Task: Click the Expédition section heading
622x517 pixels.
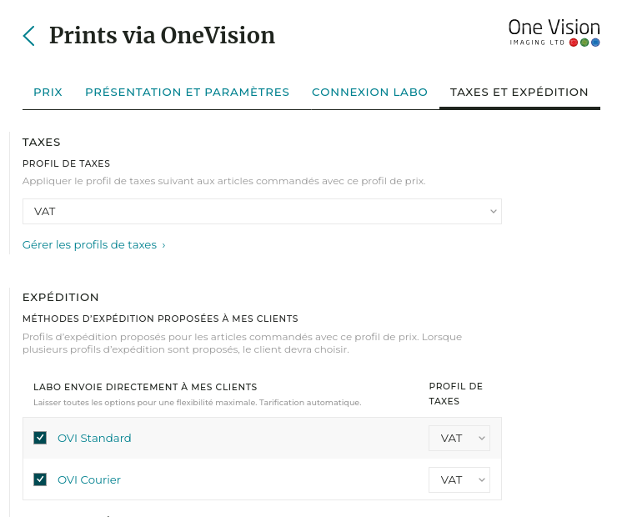Action: coord(61,297)
